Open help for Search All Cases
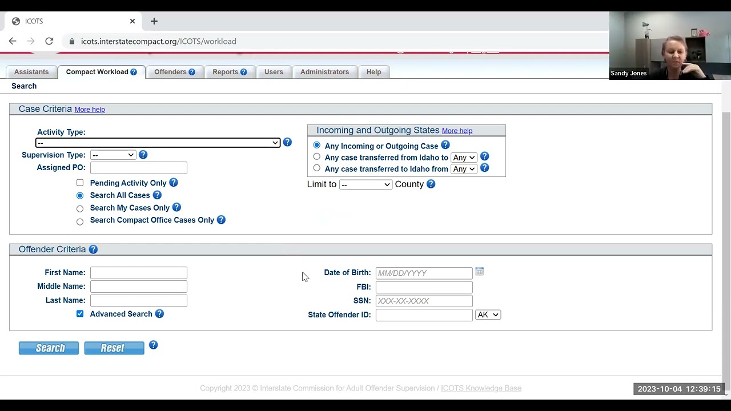 tap(157, 195)
